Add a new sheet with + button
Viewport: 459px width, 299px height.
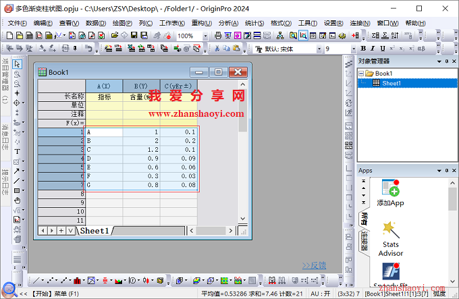pyautogui.click(x=61, y=231)
